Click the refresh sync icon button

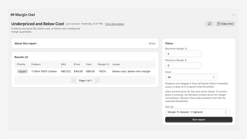point(209,24)
